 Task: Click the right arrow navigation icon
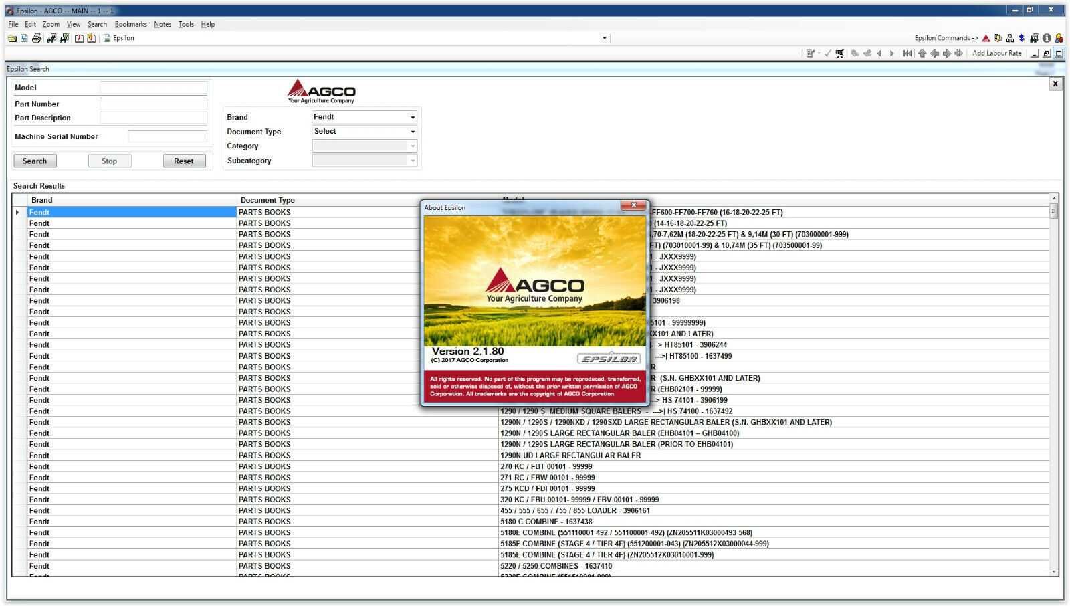tap(946, 53)
